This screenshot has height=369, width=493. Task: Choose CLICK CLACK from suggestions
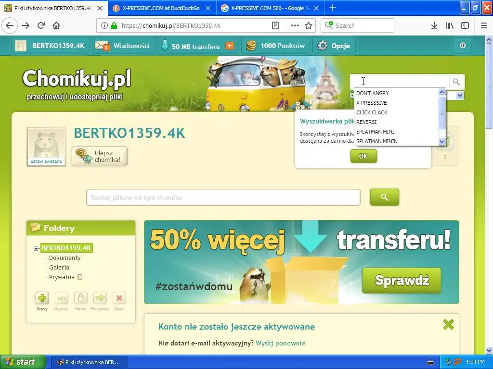coord(396,112)
